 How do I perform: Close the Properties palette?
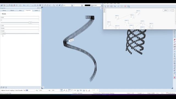coord(40,8)
